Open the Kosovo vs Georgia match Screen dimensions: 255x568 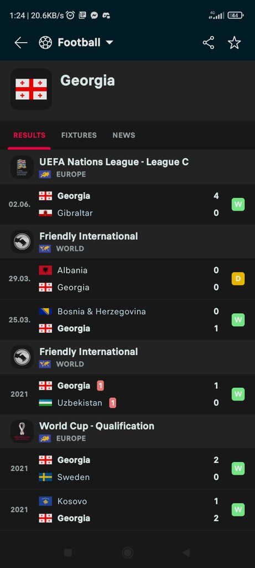127,510
